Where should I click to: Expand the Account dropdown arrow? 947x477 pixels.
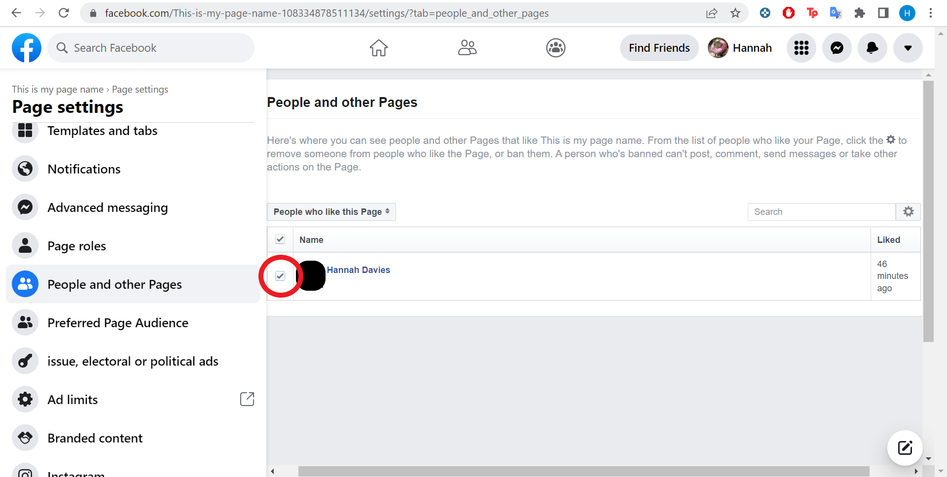[x=908, y=48]
